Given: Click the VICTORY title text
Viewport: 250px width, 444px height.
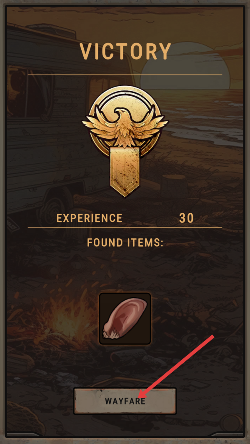Looking at the screenshot, I should tap(125, 52).
